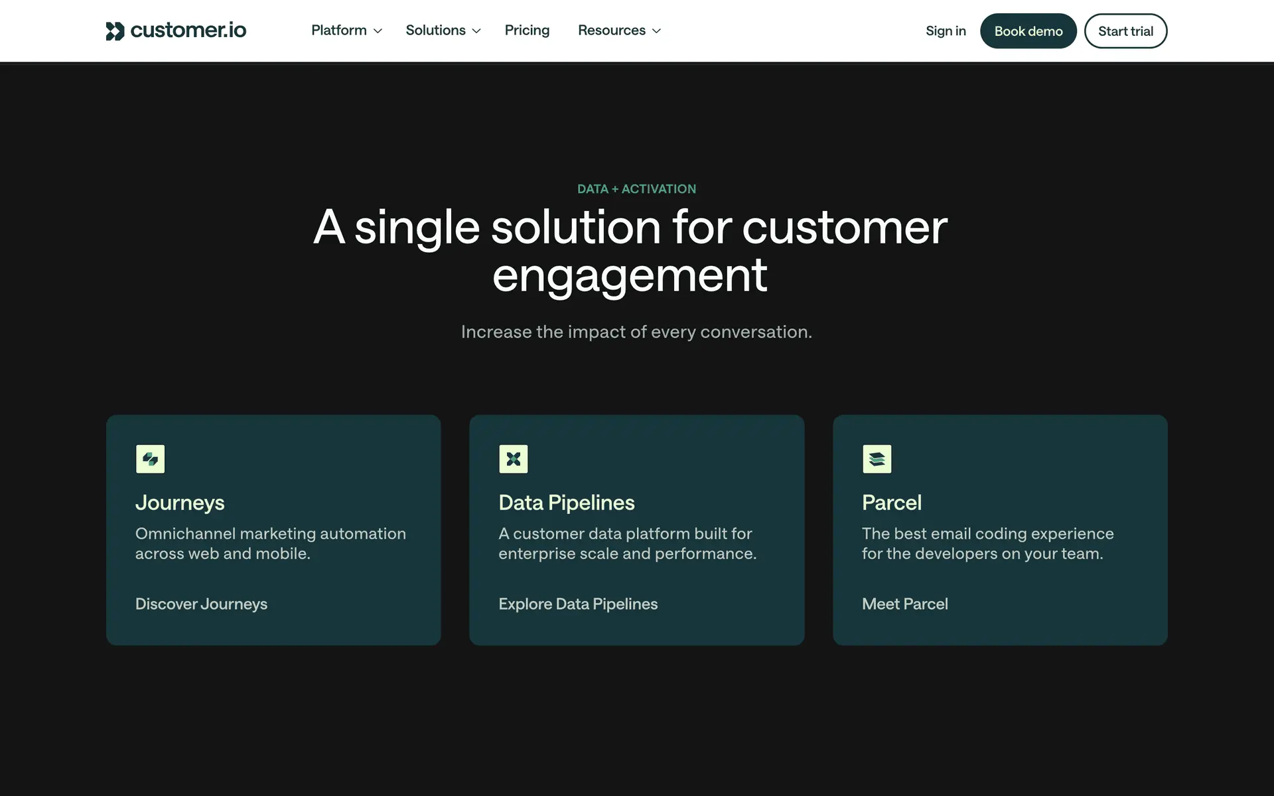The height and width of the screenshot is (796, 1274).
Task: Expand the Resources dropdown chevron
Action: click(x=656, y=31)
